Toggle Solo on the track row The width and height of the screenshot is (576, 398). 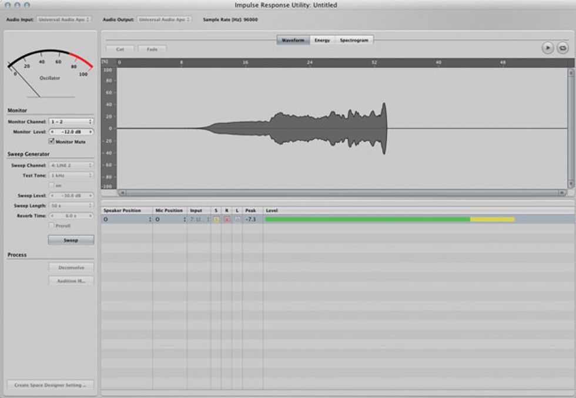tap(216, 220)
